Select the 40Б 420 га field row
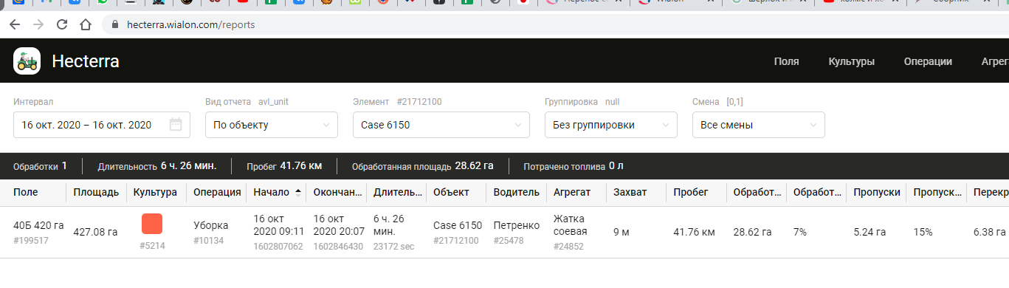 pyautogui.click(x=504, y=232)
